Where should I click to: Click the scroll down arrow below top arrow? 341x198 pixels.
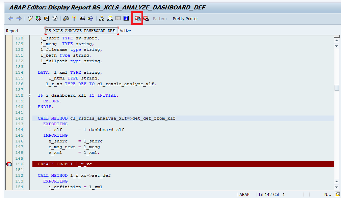pos(337,46)
